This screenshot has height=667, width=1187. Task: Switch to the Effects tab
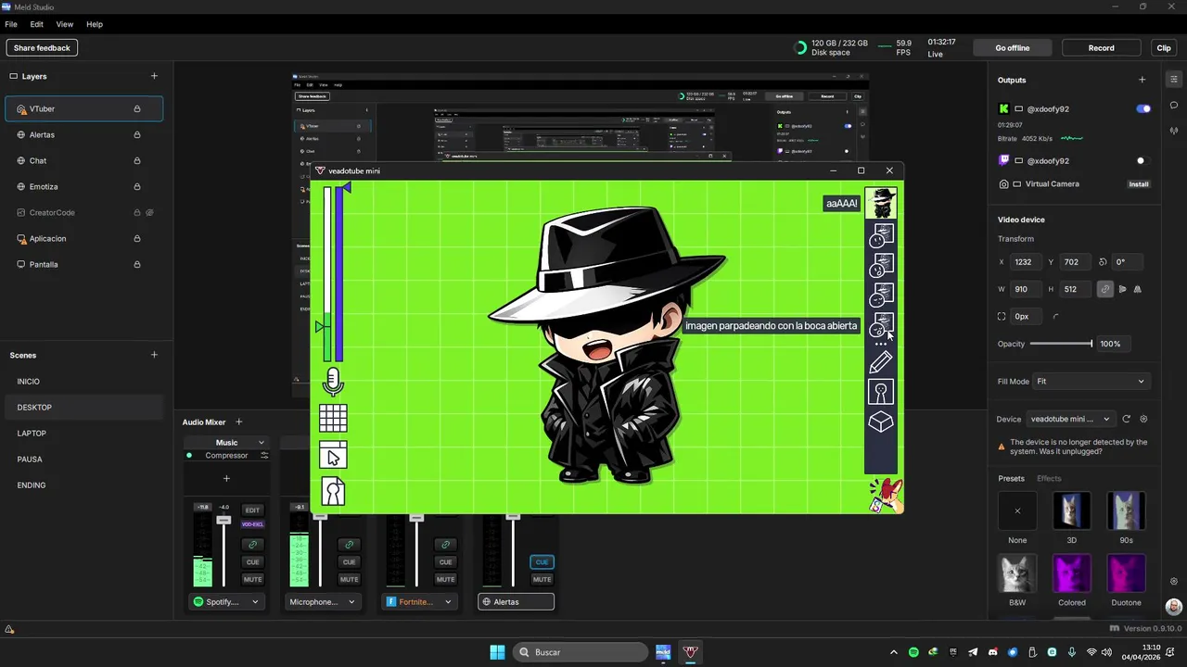[x=1049, y=479]
